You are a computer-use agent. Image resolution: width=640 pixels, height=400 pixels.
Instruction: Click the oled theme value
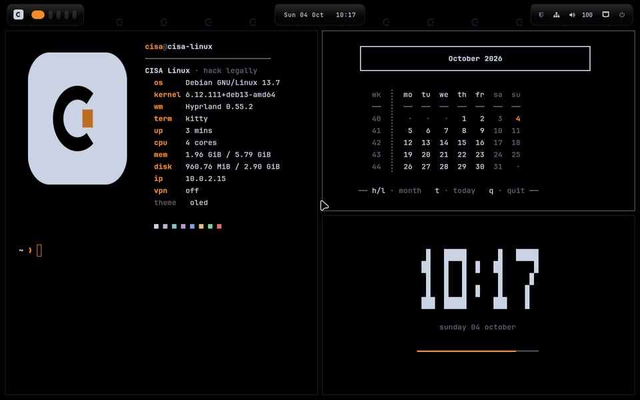199,203
